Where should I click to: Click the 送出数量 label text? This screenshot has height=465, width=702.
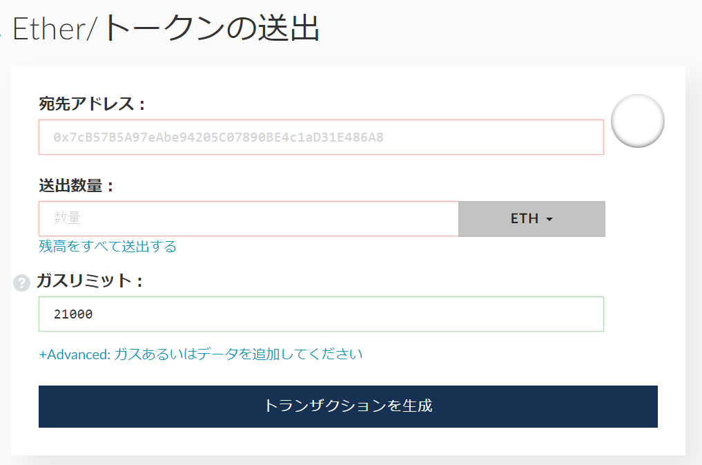coord(76,186)
